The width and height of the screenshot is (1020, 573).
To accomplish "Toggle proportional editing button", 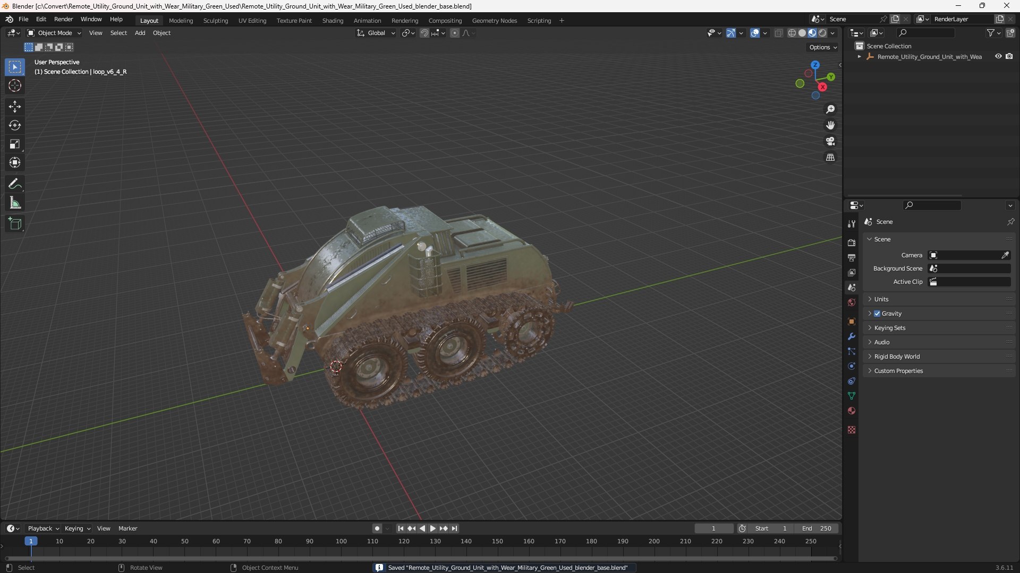I will pyautogui.click(x=455, y=33).
